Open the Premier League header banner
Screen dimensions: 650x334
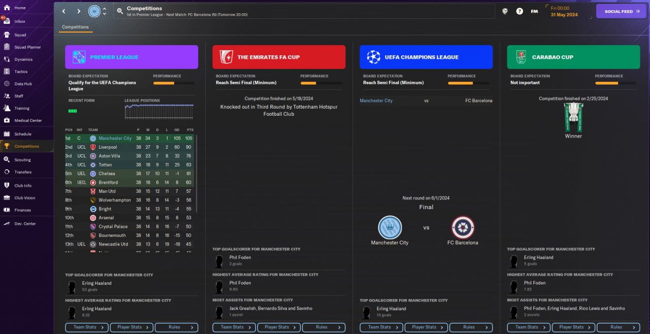(132, 57)
